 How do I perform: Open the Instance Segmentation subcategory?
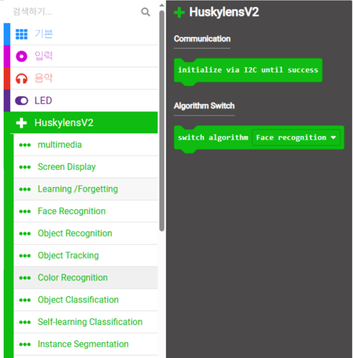(86, 344)
